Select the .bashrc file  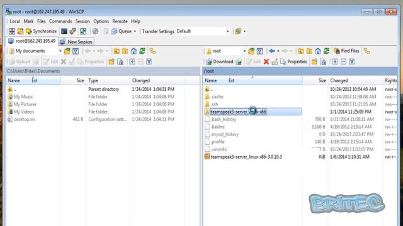click(x=217, y=127)
